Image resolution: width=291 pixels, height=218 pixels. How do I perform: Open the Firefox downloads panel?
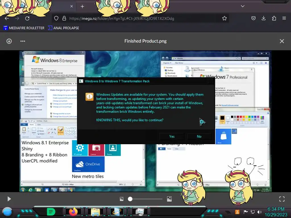click(x=263, y=18)
